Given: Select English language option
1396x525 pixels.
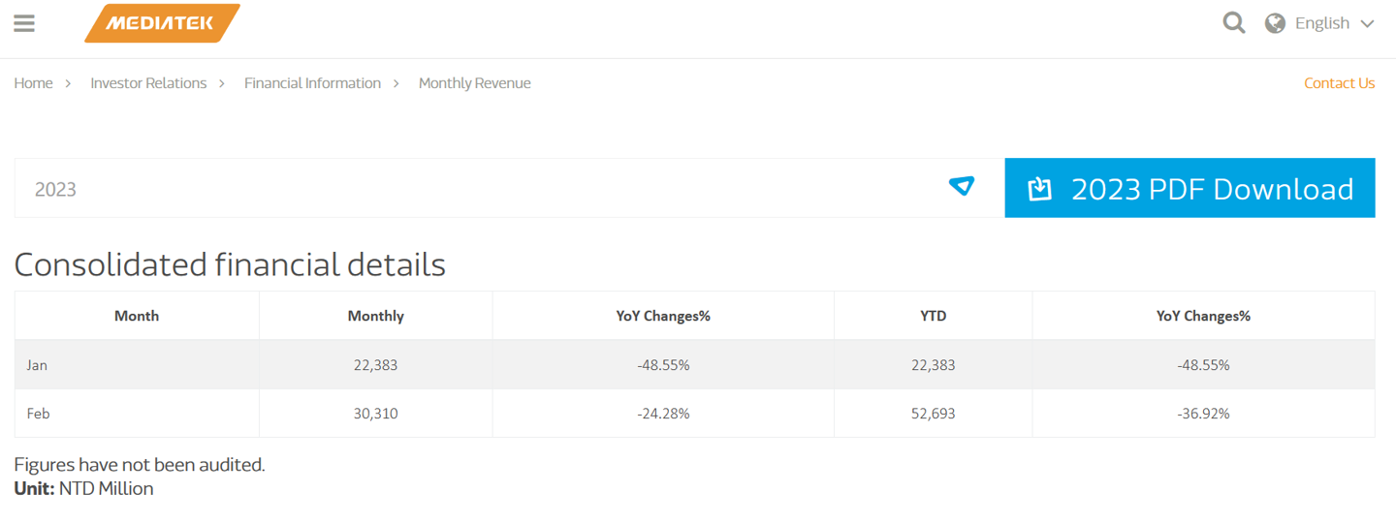Looking at the screenshot, I should point(1322,23).
